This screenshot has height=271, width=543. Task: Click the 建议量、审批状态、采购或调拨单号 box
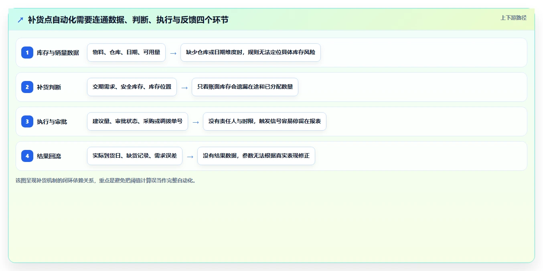pyautogui.click(x=138, y=121)
